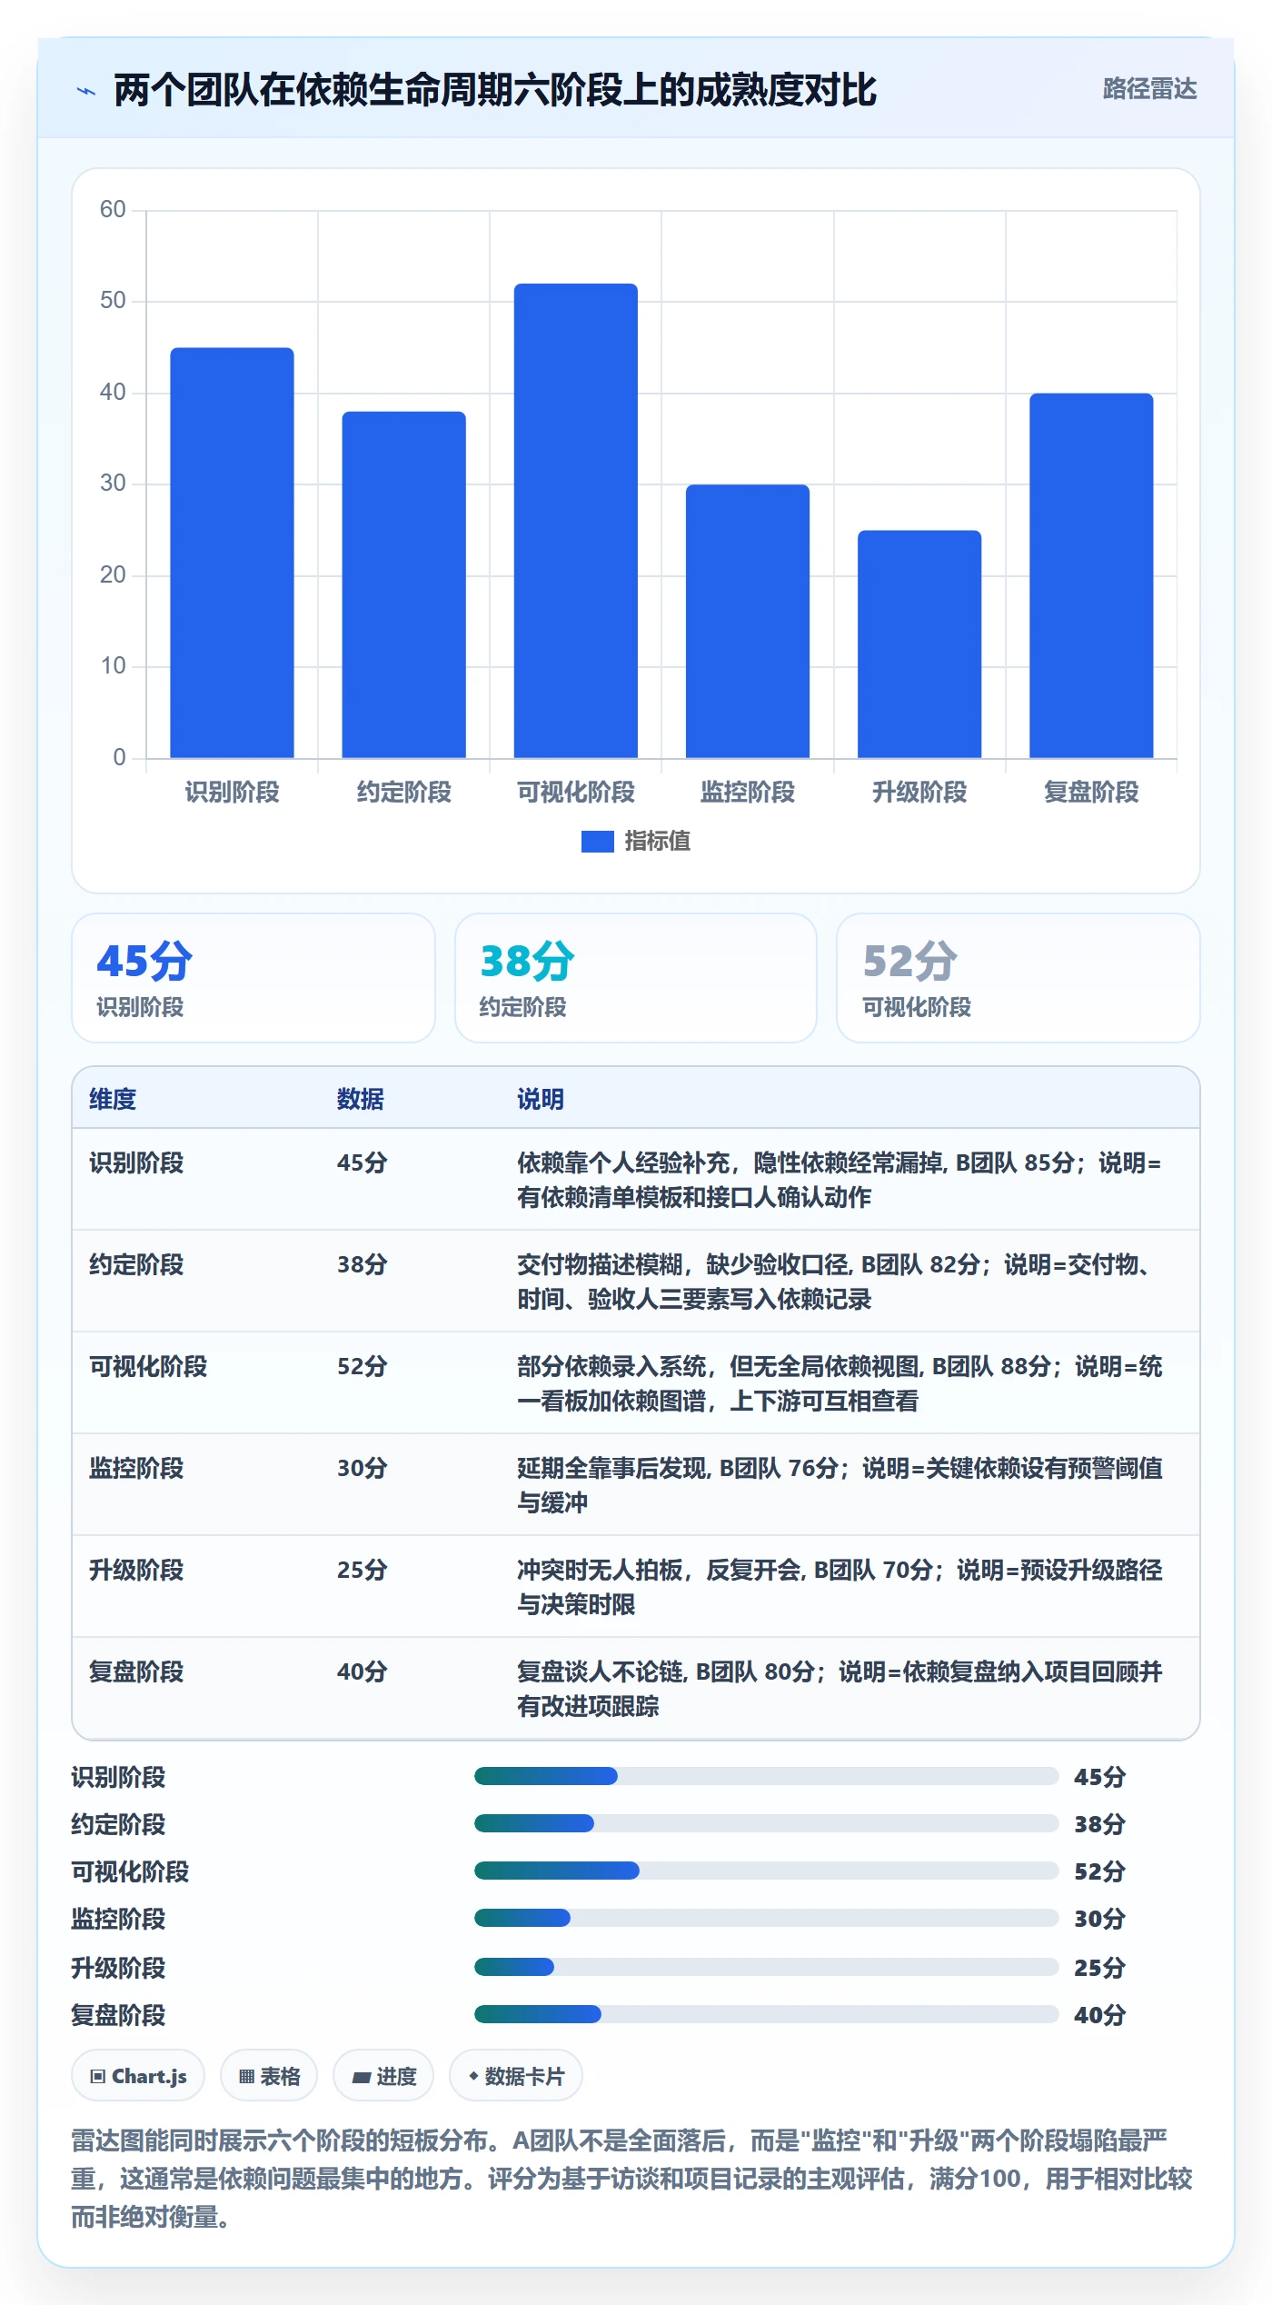Viewport: 1272px width, 2305px height.
Task: Click the 约定阶段 progress bar at 38分
Action: [766, 1823]
